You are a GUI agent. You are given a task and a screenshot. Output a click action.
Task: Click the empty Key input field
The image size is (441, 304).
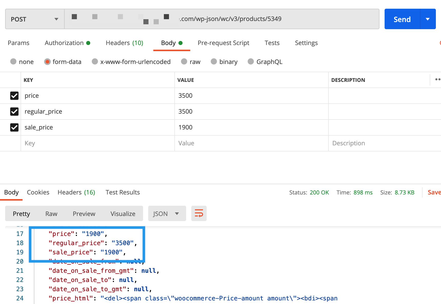(98, 143)
